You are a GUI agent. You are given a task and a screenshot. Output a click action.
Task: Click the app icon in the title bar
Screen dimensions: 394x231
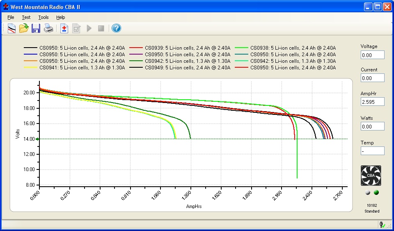[x=6, y=7]
